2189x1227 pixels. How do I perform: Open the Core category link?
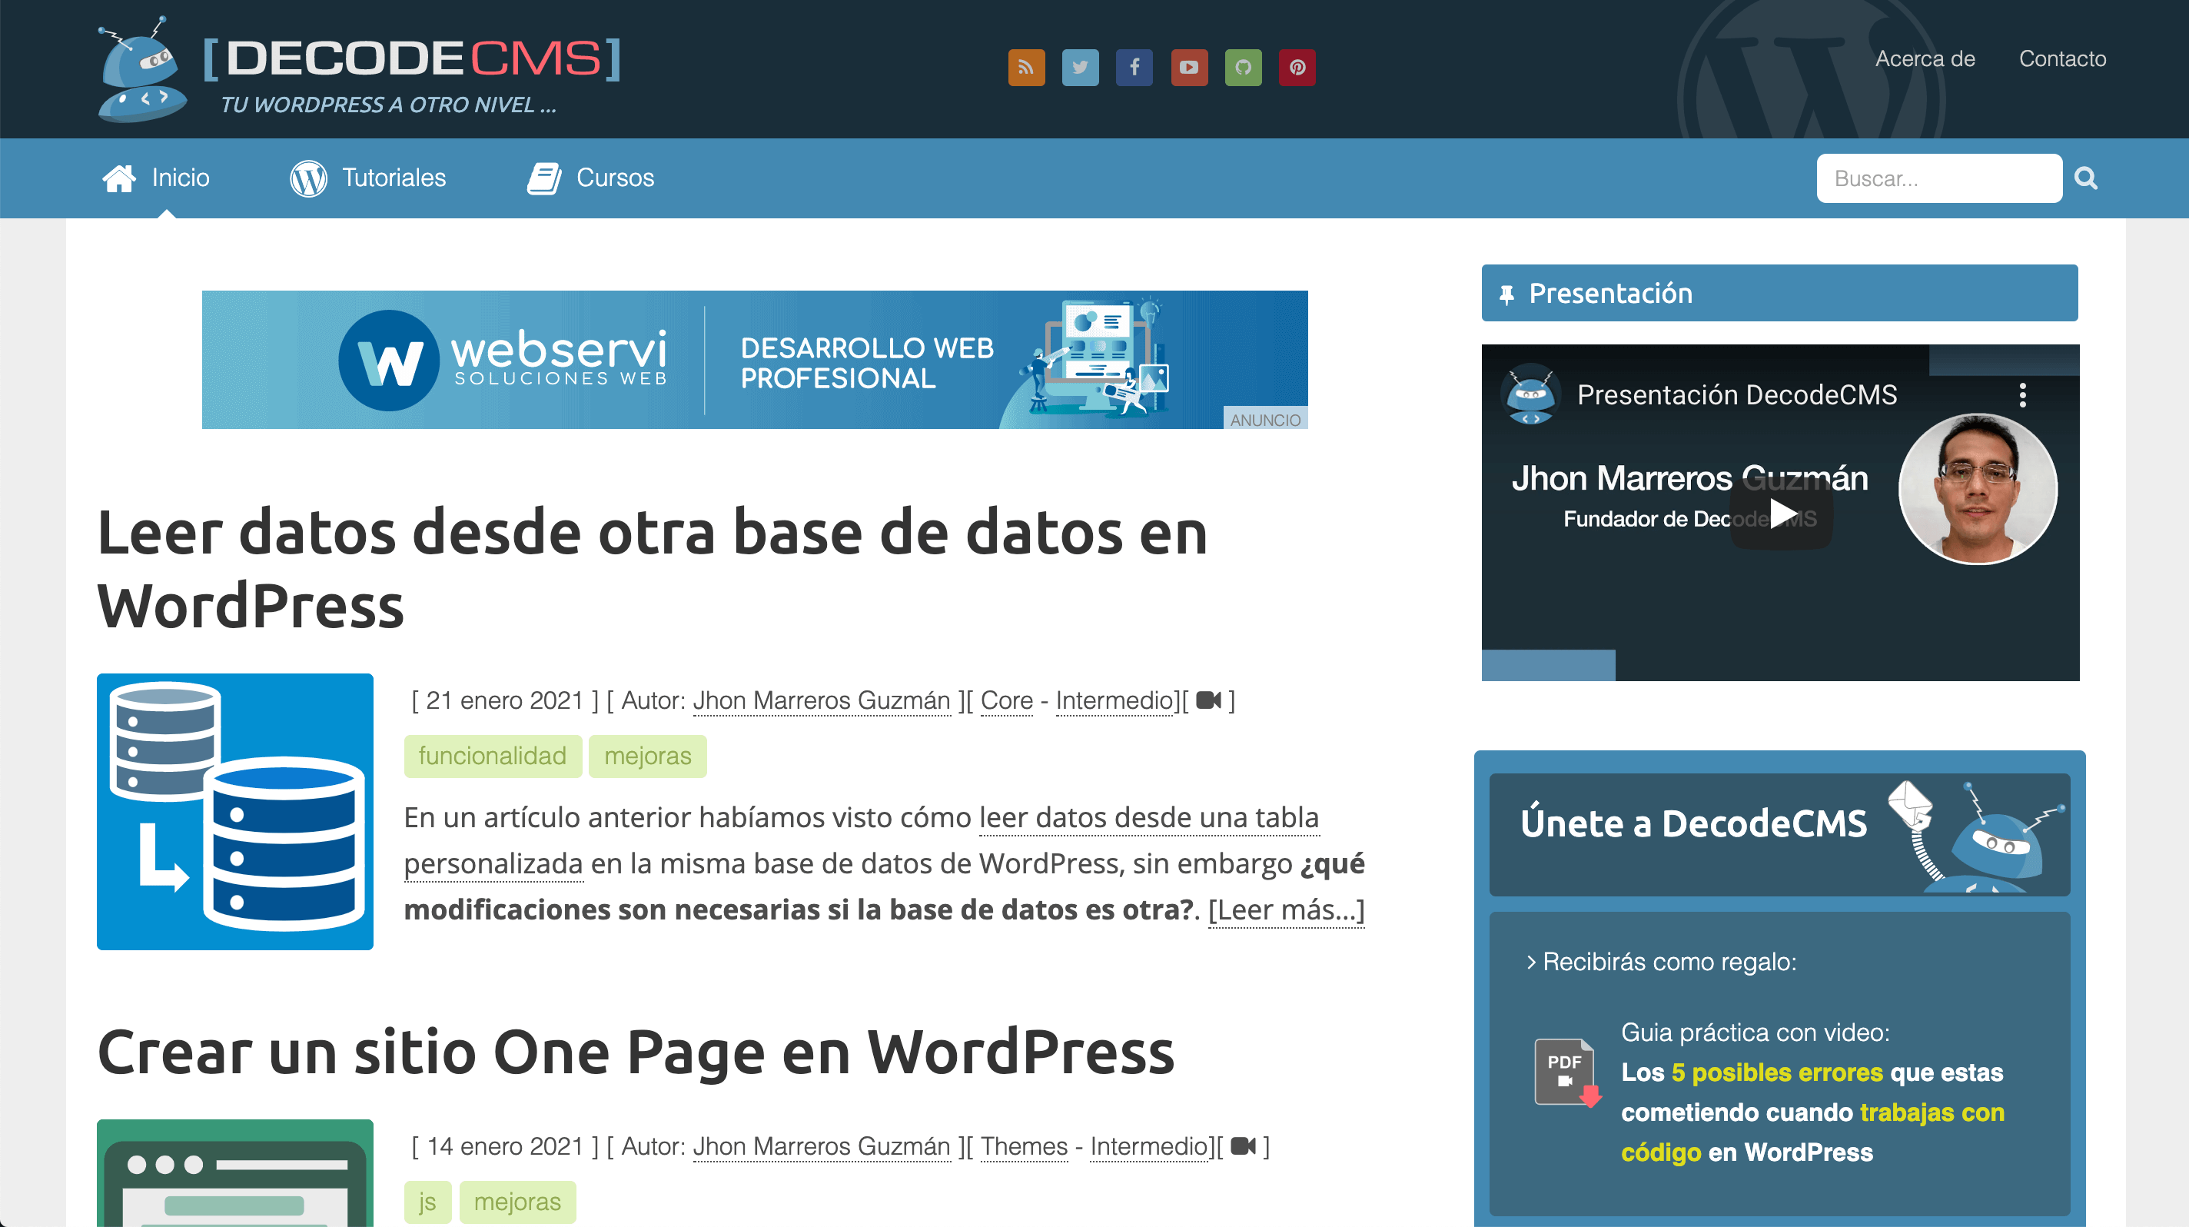click(1007, 700)
